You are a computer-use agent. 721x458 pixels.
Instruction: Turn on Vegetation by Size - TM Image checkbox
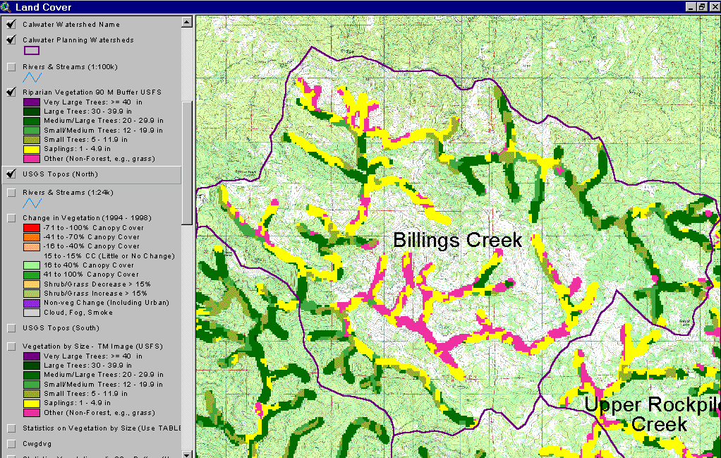point(11,346)
